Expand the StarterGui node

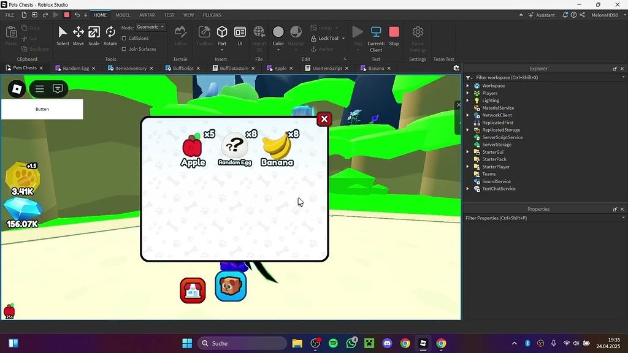(467, 152)
